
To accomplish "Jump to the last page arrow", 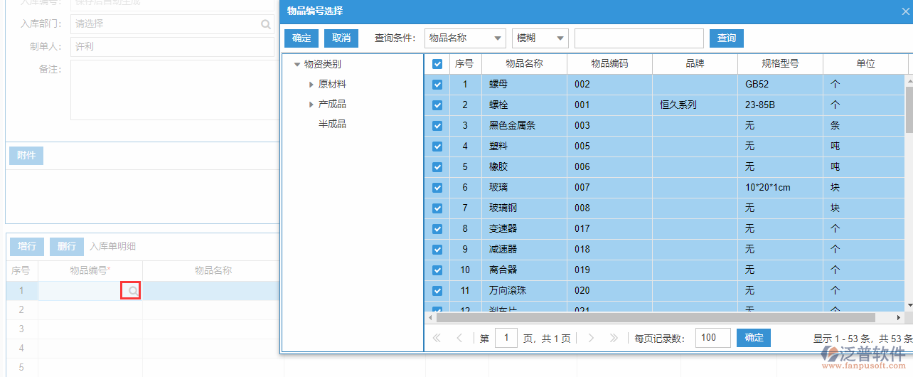I will (x=614, y=339).
